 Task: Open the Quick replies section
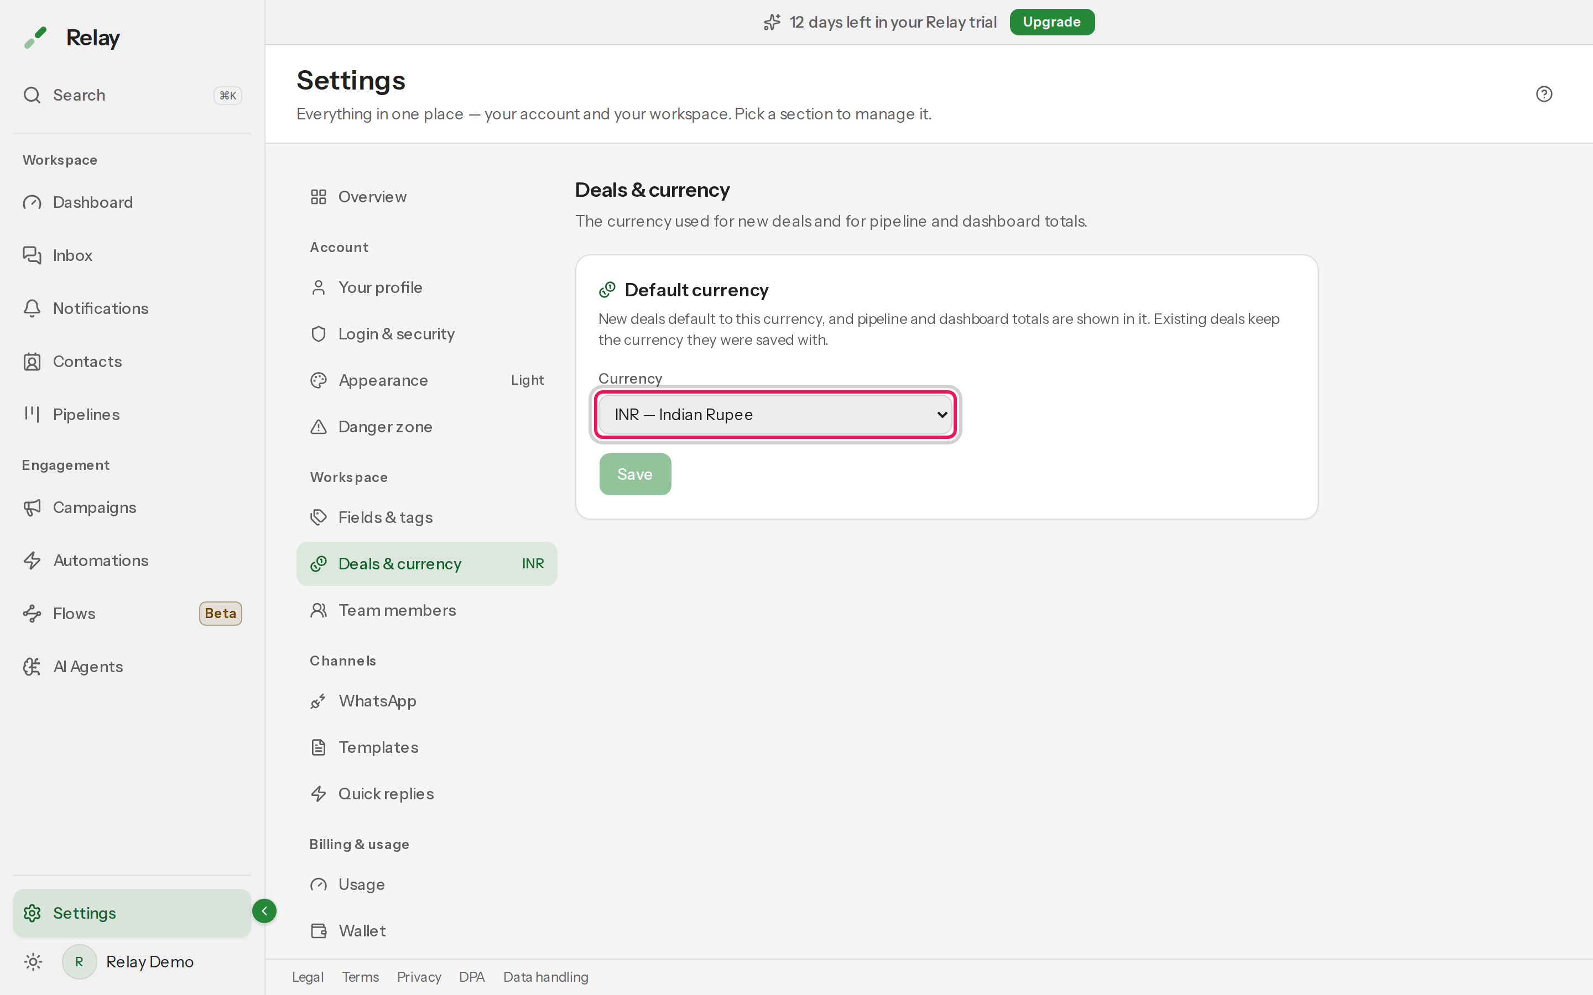click(426, 794)
